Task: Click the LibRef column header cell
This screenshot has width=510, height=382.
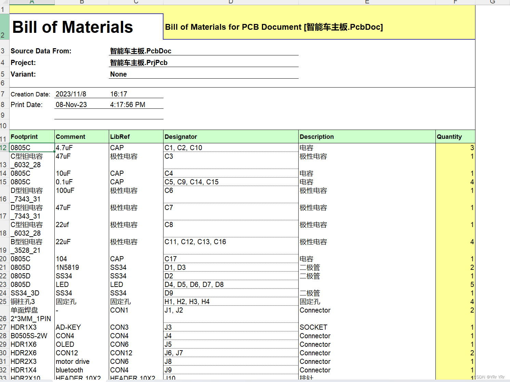Action: click(136, 136)
